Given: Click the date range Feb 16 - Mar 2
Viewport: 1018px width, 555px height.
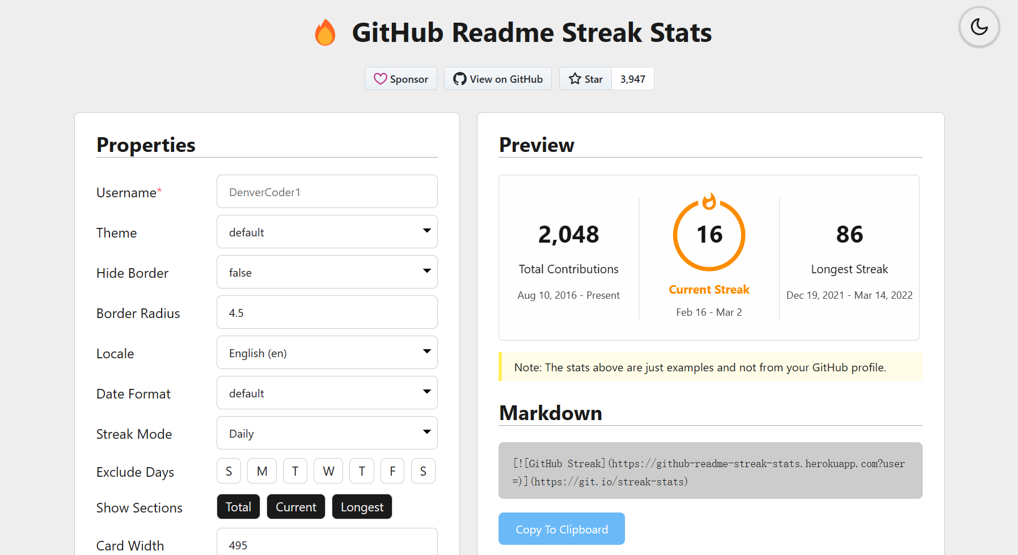Looking at the screenshot, I should (709, 312).
